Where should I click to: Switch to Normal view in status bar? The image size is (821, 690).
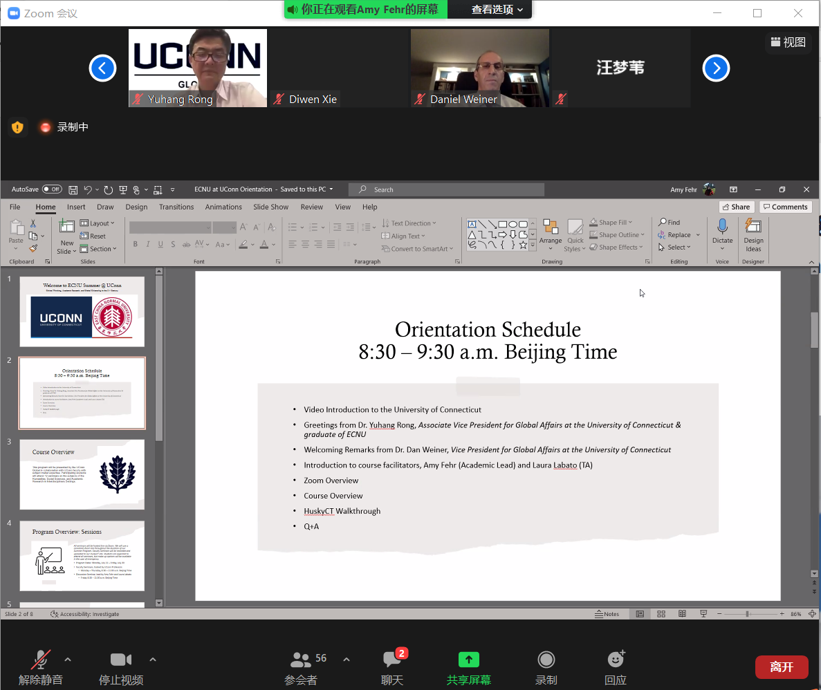point(640,614)
